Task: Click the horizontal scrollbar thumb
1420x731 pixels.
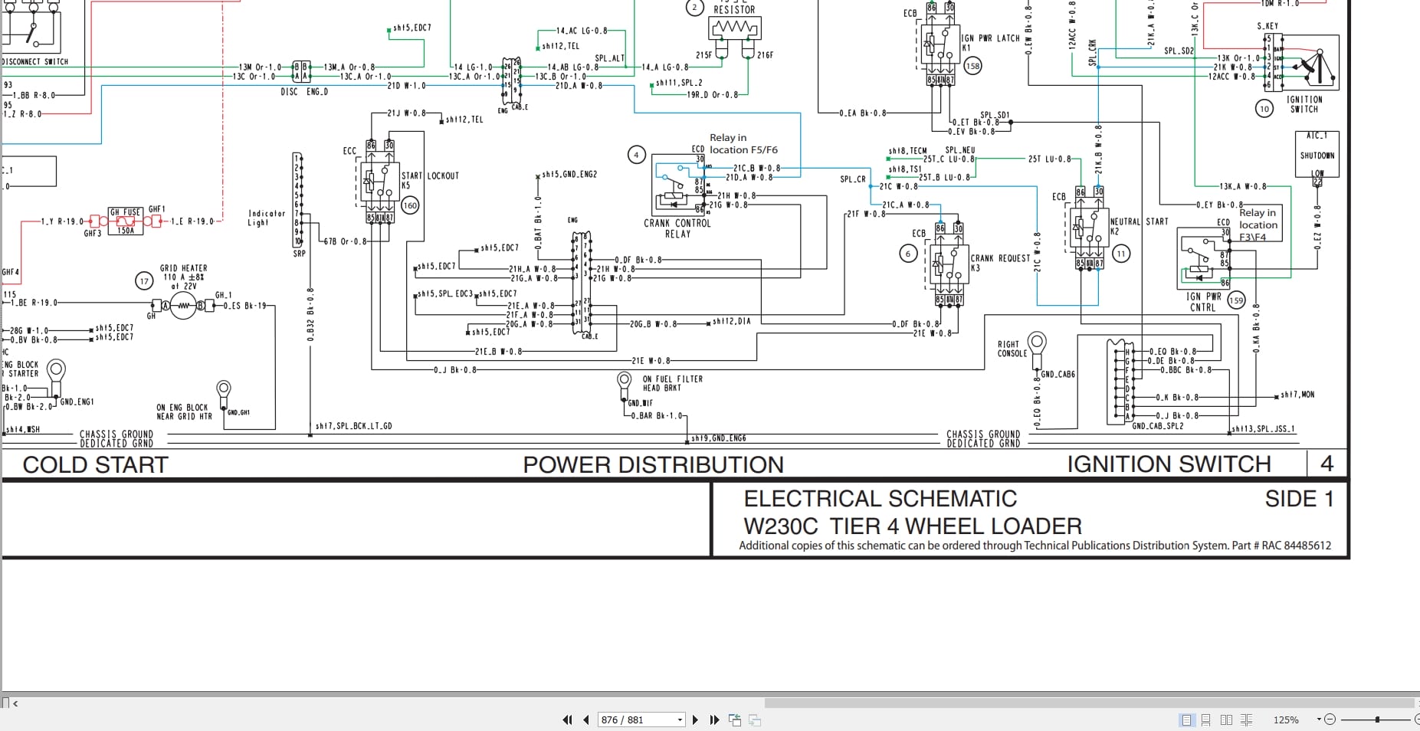Action: click(x=1089, y=703)
